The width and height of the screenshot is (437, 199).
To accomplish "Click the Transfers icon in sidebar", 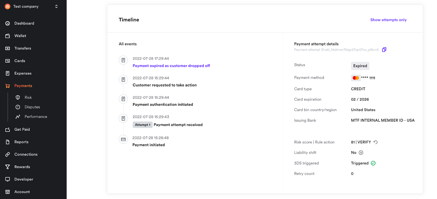I will click(x=8, y=48).
